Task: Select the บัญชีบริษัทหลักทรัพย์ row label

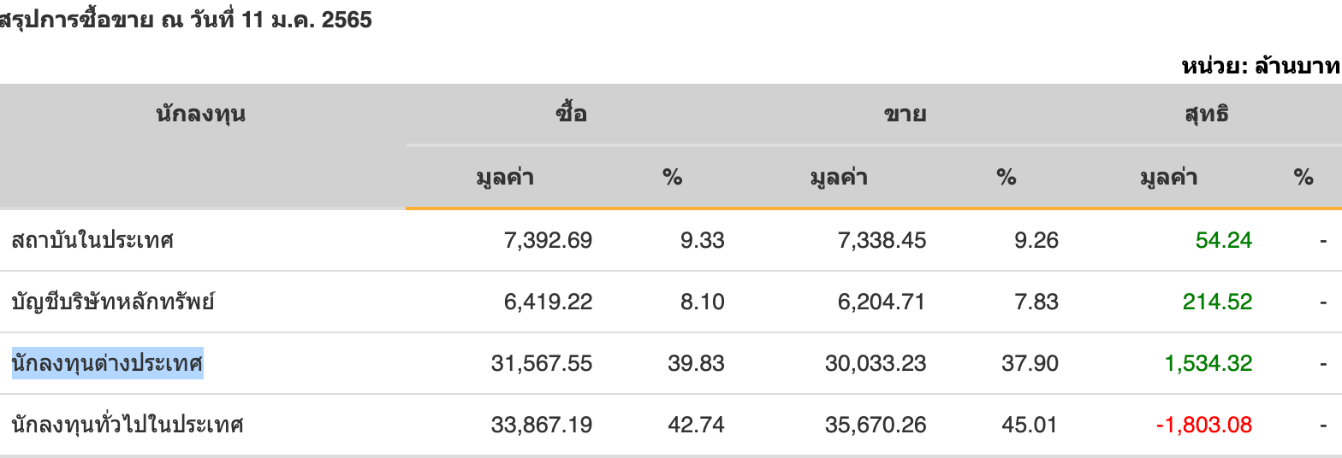Action: point(113,302)
